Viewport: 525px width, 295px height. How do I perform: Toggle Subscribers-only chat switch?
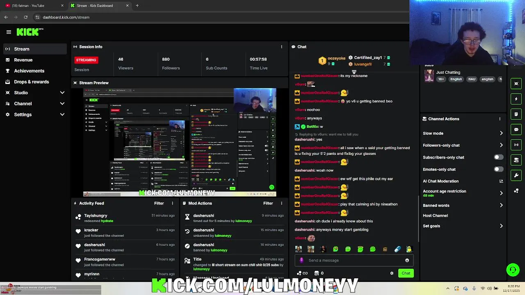point(498,157)
